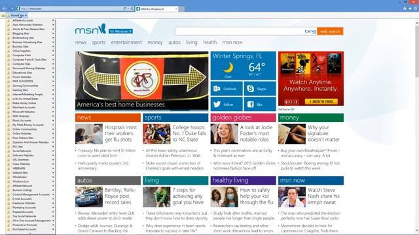The image size is (419, 235).
Task: Expand the URL Shortners submenu arrow
Action: (53, 159)
